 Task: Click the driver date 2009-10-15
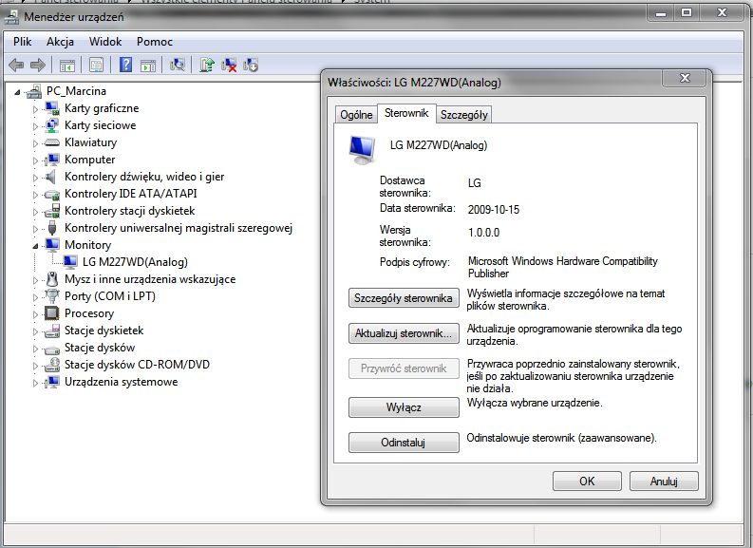click(x=494, y=209)
